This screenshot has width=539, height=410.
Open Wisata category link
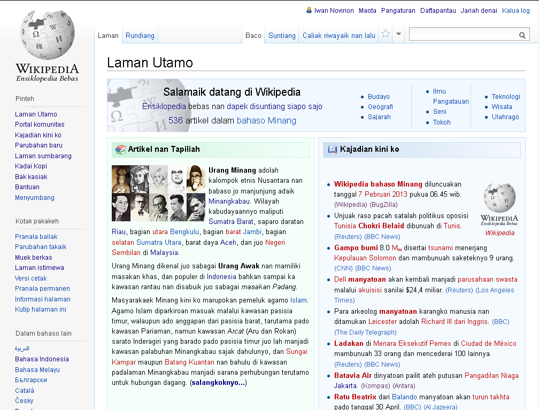[502, 107]
